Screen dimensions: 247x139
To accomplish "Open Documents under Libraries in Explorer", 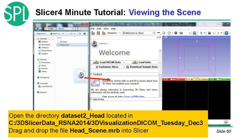I will pyautogui.click(x=44, y=62).
